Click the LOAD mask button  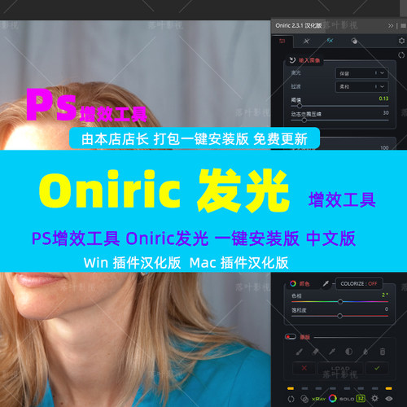(x=340, y=368)
